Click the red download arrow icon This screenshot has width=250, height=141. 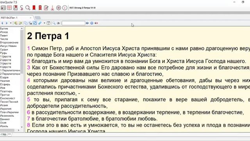[52, 8]
